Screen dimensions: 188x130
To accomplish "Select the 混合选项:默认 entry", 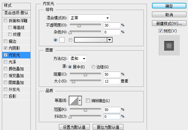I will [x=16, y=13].
